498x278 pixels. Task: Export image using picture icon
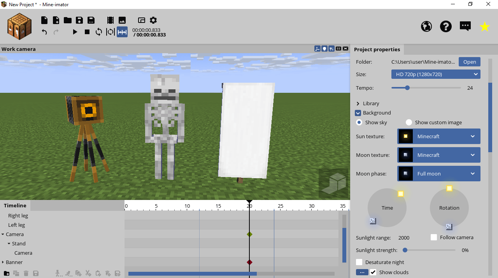(122, 20)
